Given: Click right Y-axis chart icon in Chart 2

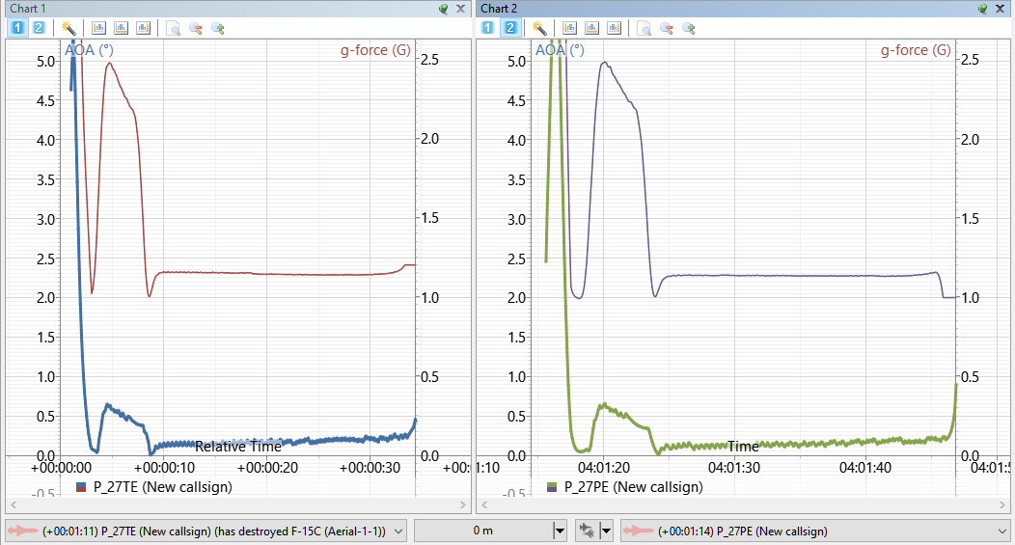Looking at the screenshot, I should [614, 28].
